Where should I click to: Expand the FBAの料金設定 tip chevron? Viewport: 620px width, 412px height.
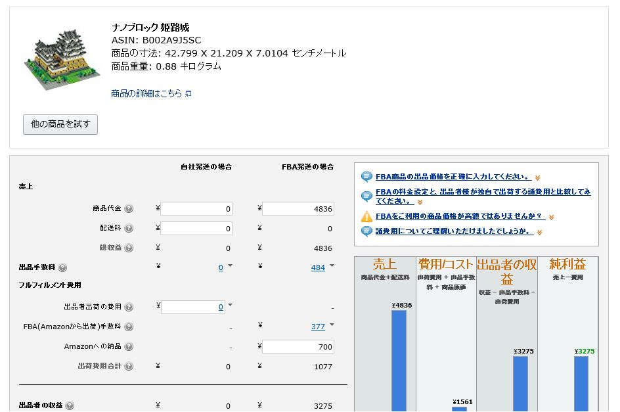[420, 202]
